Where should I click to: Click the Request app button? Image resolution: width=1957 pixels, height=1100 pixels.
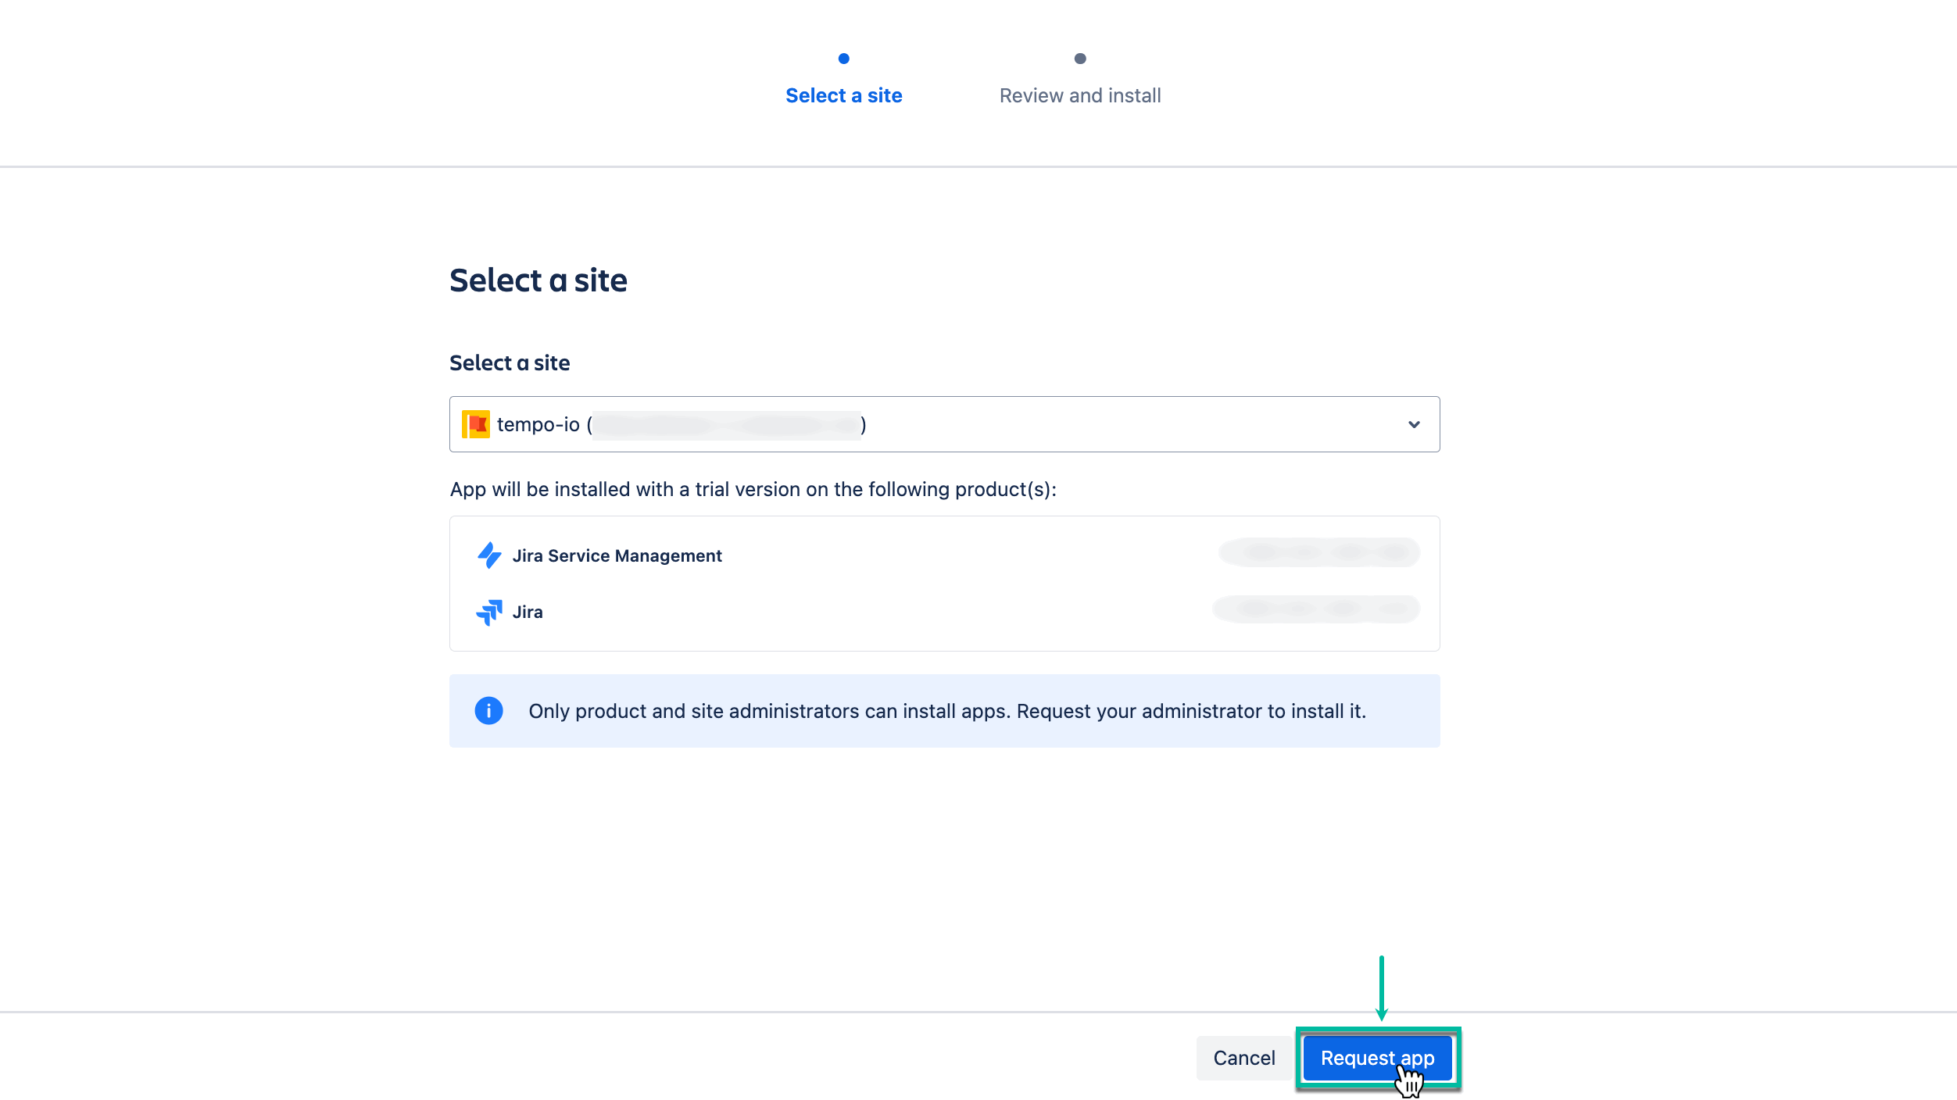tap(1377, 1058)
